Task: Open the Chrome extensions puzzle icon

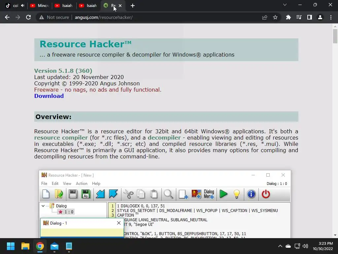Action: tap(288, 17)
